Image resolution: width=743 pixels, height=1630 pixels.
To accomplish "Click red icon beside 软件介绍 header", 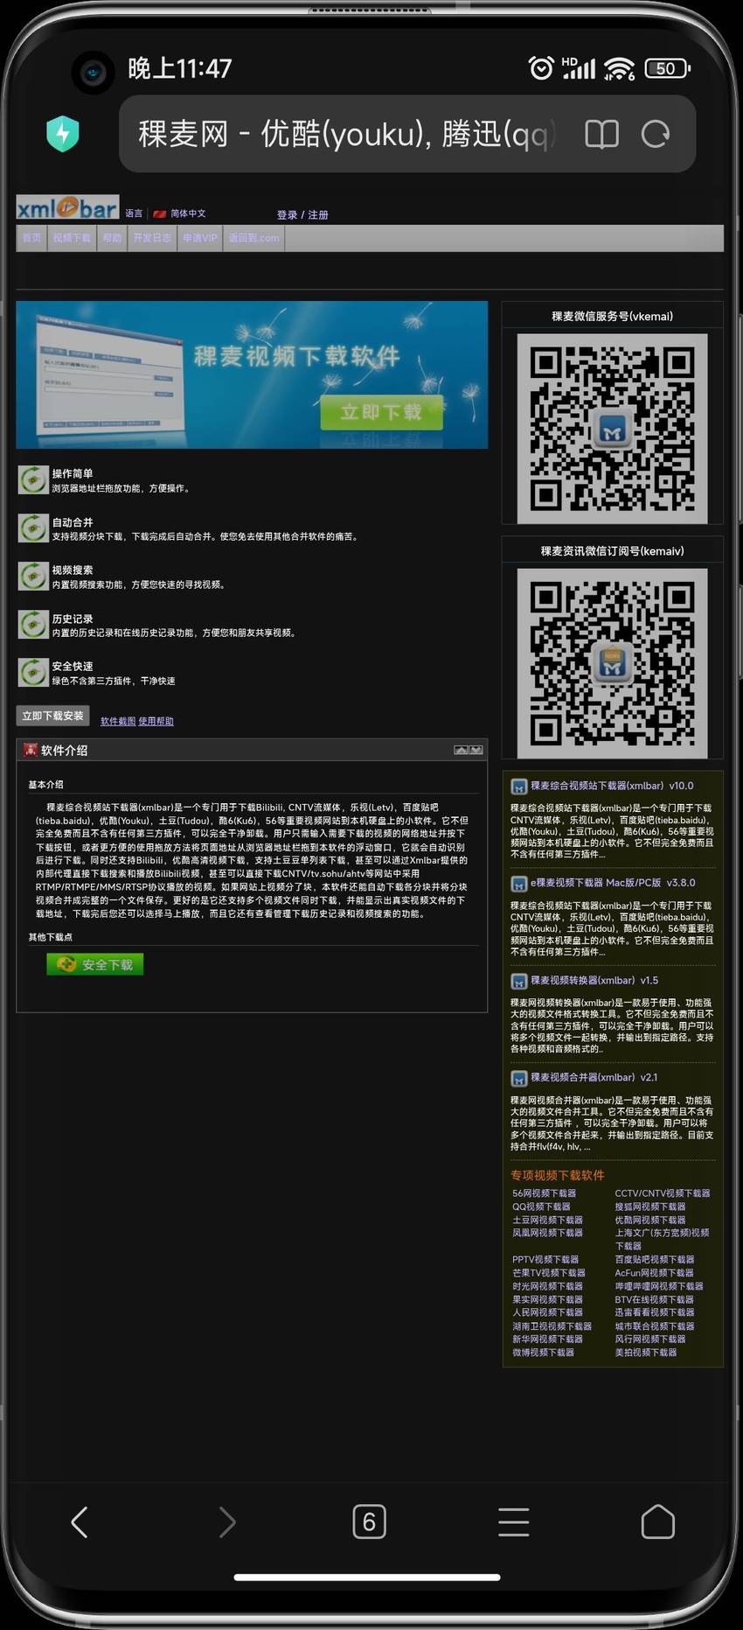I will click(x=31, y=750).
